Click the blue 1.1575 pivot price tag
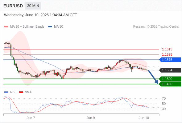 [x=170, y=60]
